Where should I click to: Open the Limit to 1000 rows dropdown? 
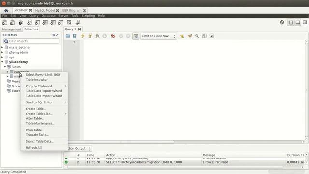(x=158, y=36)
